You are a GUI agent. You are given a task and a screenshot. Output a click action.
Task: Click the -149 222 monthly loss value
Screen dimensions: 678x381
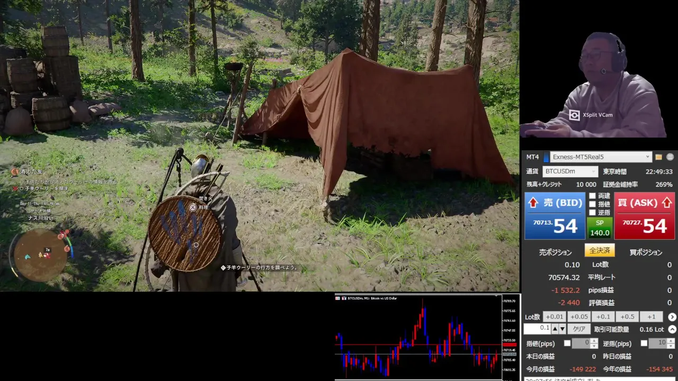[582, 369]
